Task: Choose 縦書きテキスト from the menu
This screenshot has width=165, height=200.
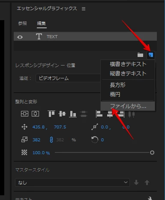Action: [128, 74]
